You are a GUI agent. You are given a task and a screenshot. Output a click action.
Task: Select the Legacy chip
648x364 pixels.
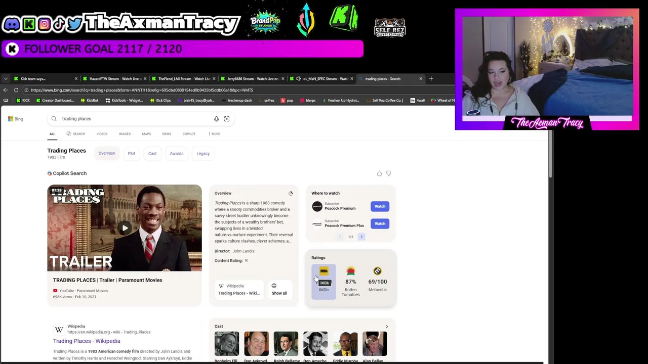tap(203, 153)
